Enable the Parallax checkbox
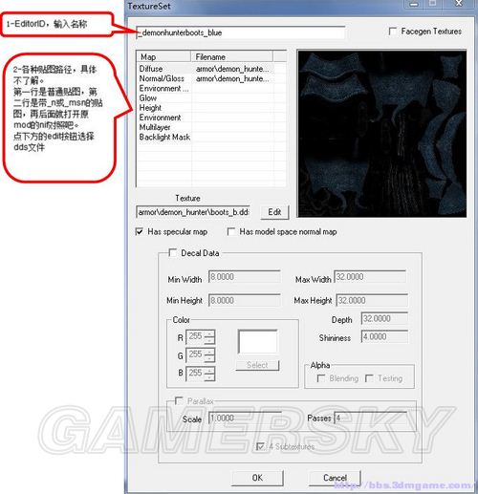The width and height of the screenshot is (478, 494). [179, 400]
